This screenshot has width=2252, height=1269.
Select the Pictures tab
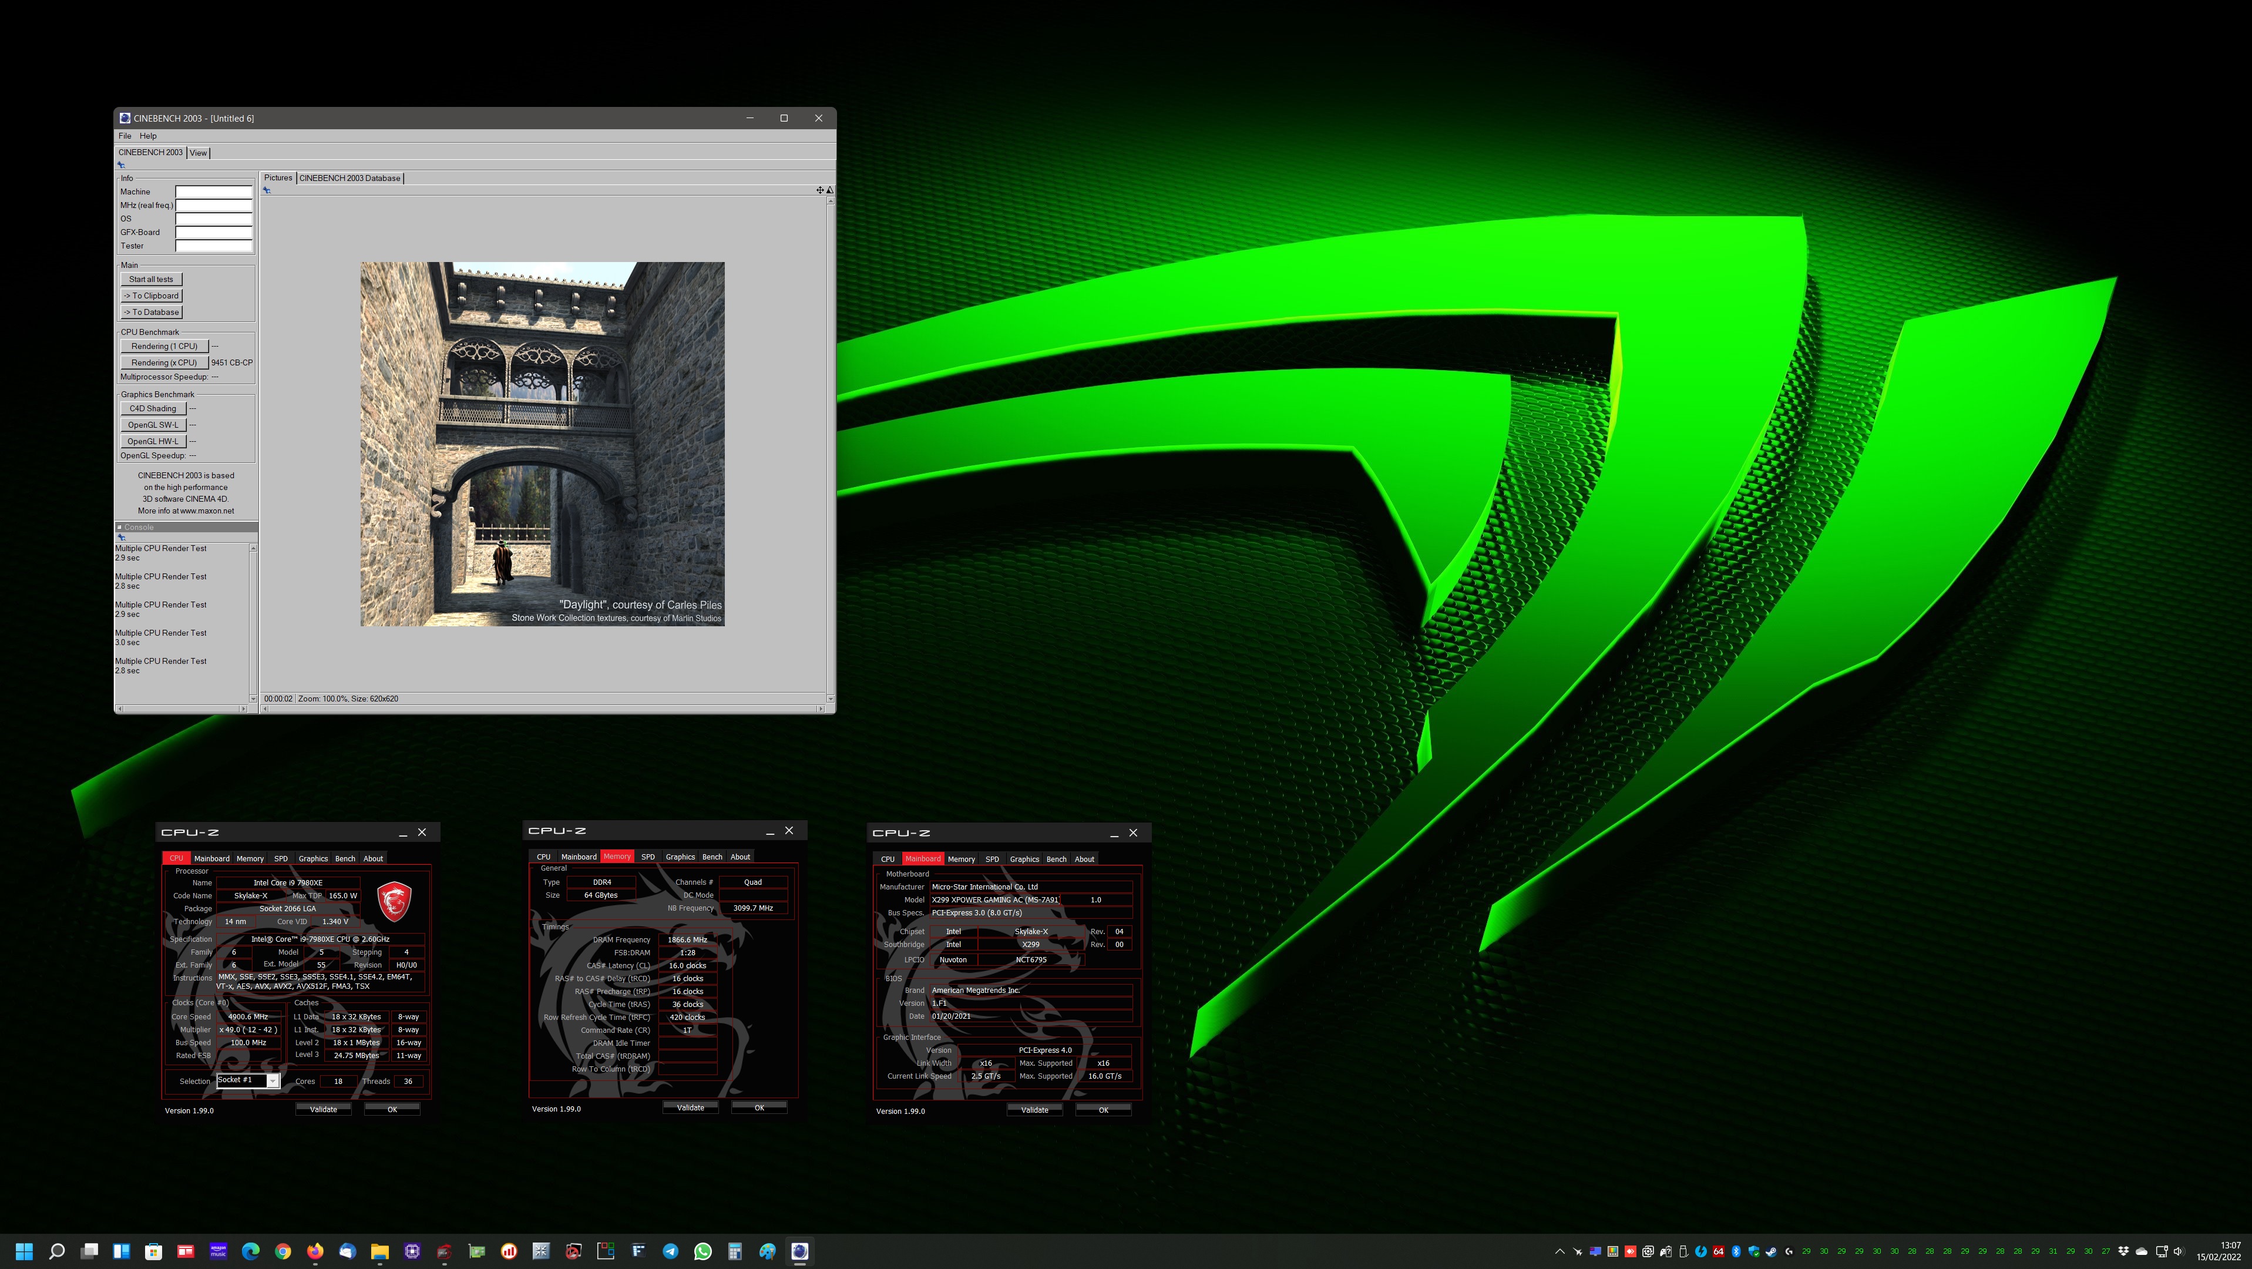click(278, 177)
